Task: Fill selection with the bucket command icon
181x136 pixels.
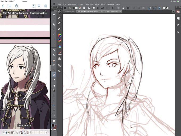Action: (x=123, y=8)
